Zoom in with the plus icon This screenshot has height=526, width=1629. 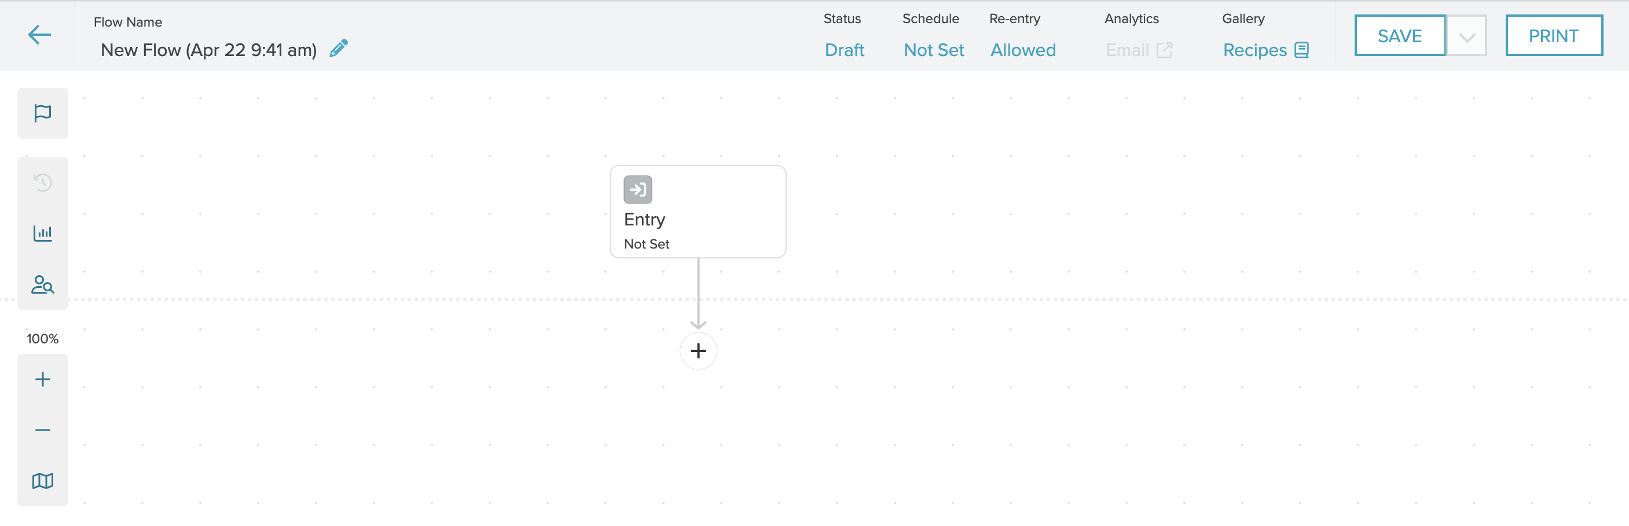[x=42, y=379]
